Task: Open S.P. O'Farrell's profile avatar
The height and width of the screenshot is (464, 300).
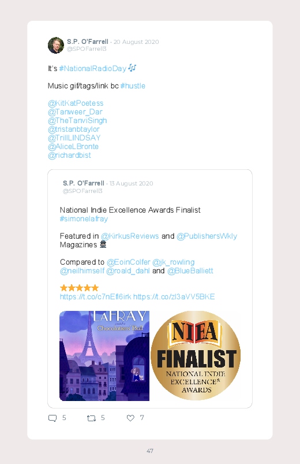Action: [56, 45]
